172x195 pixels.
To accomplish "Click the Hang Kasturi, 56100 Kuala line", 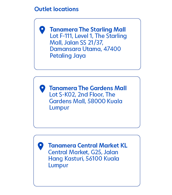I will tap(84, 159).
